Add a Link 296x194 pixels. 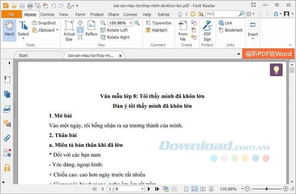pos(225,23)
